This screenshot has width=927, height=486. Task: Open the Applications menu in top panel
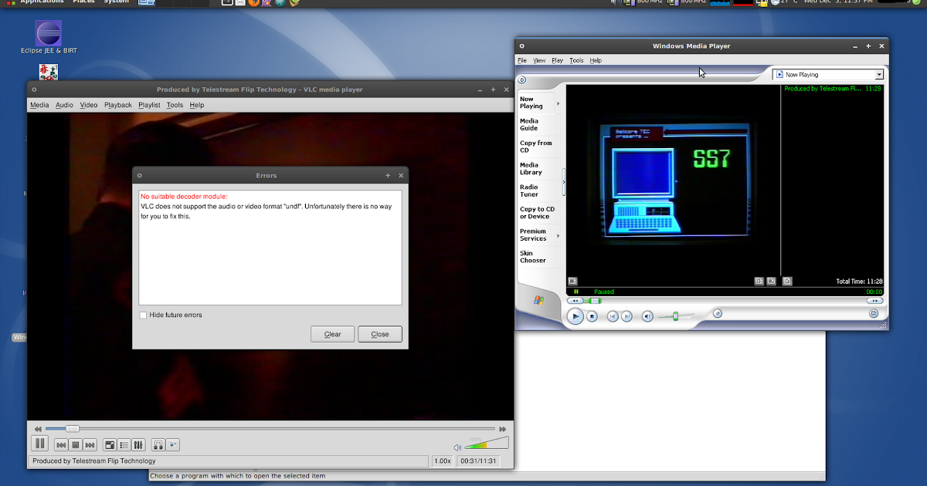42,2
